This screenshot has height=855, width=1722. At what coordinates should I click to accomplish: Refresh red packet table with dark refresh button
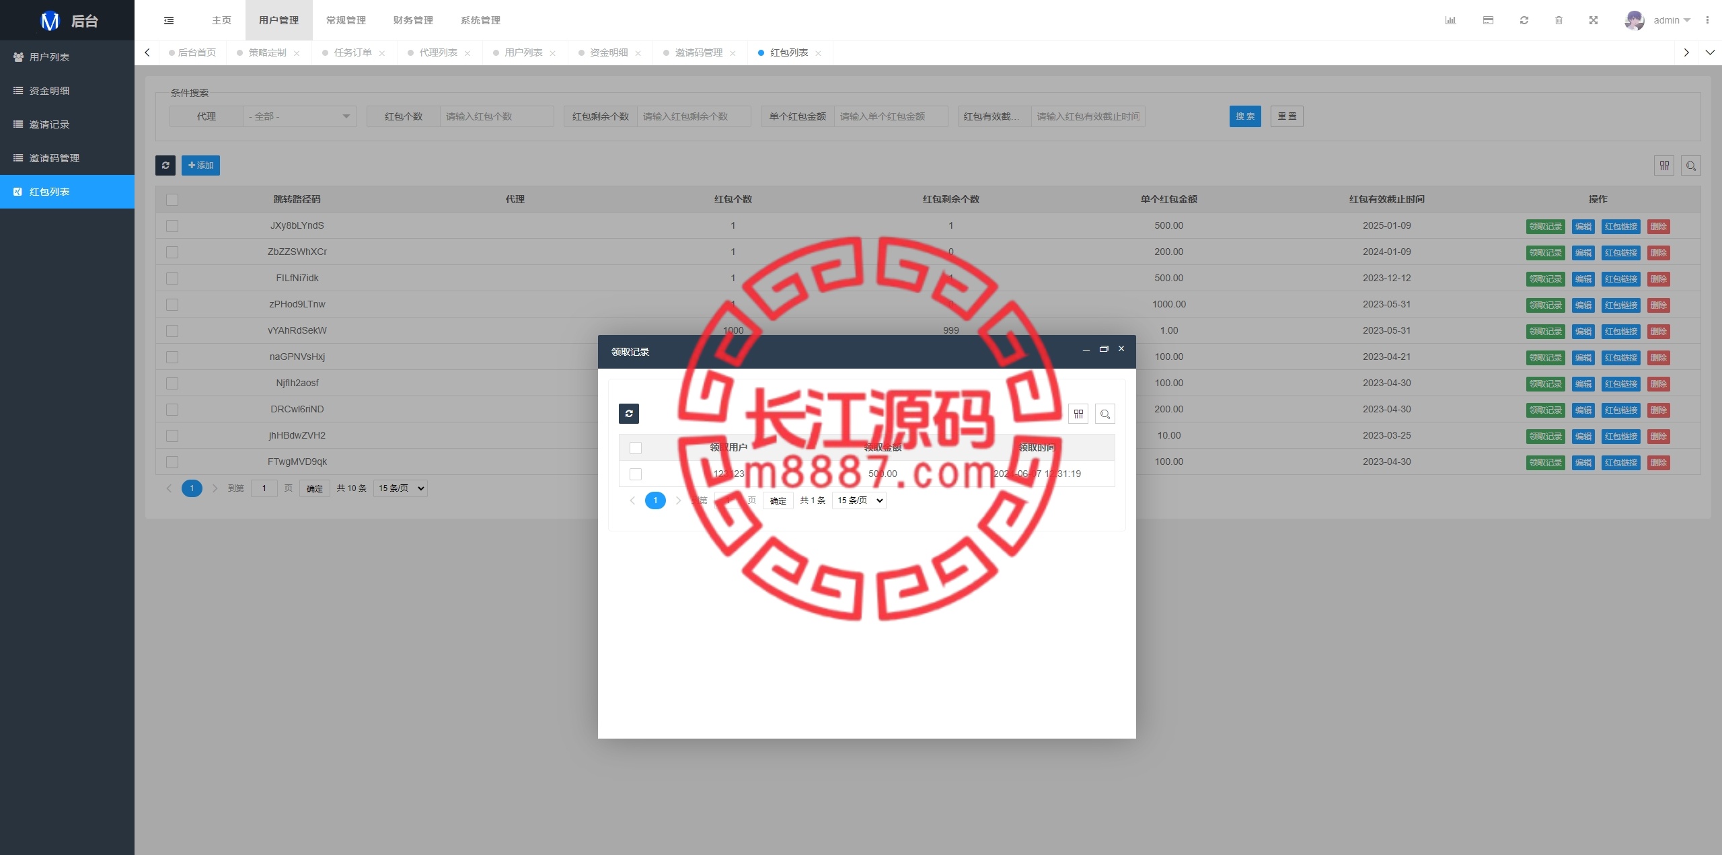click(165, 165)
